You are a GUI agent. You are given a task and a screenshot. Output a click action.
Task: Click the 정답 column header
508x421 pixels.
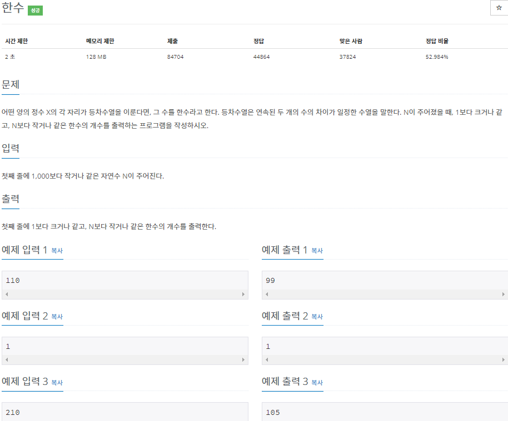pos(258,41)
